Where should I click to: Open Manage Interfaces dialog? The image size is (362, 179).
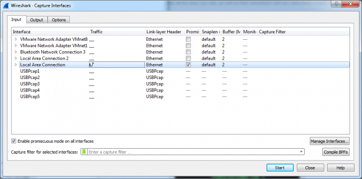(330, 141)
